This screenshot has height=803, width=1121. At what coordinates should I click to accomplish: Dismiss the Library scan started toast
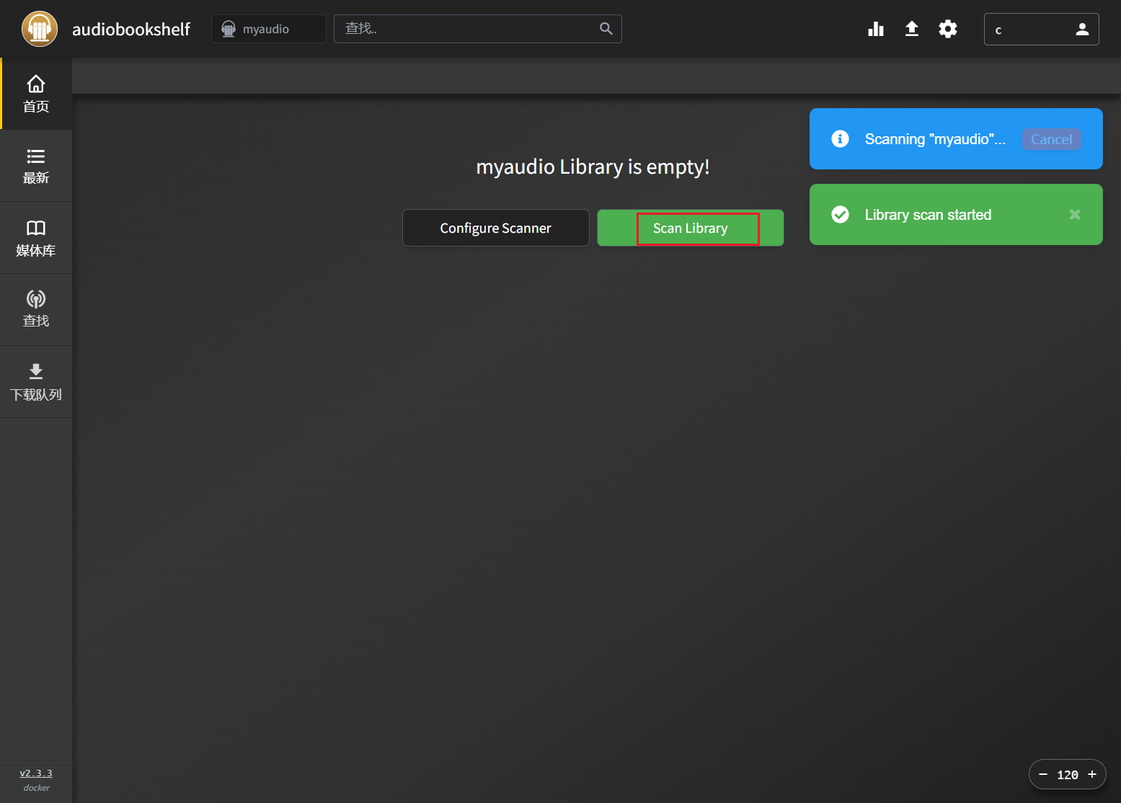pyautogui.click(x=1075, y=215)
